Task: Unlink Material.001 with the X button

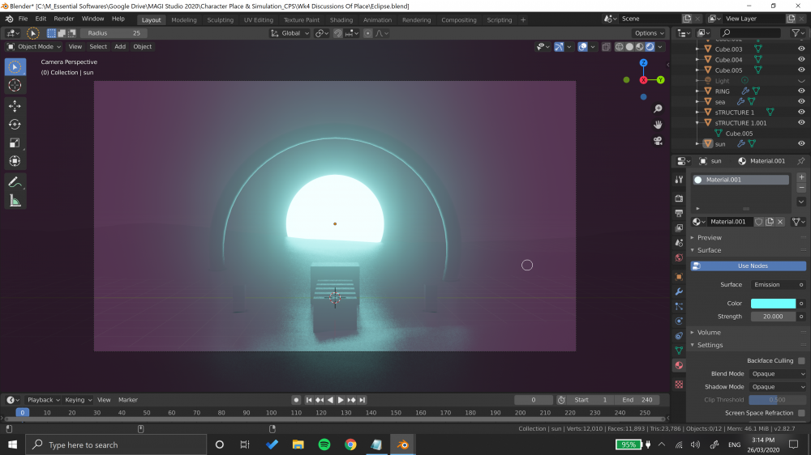Action: pyautogui.click(x=780, y=222)
